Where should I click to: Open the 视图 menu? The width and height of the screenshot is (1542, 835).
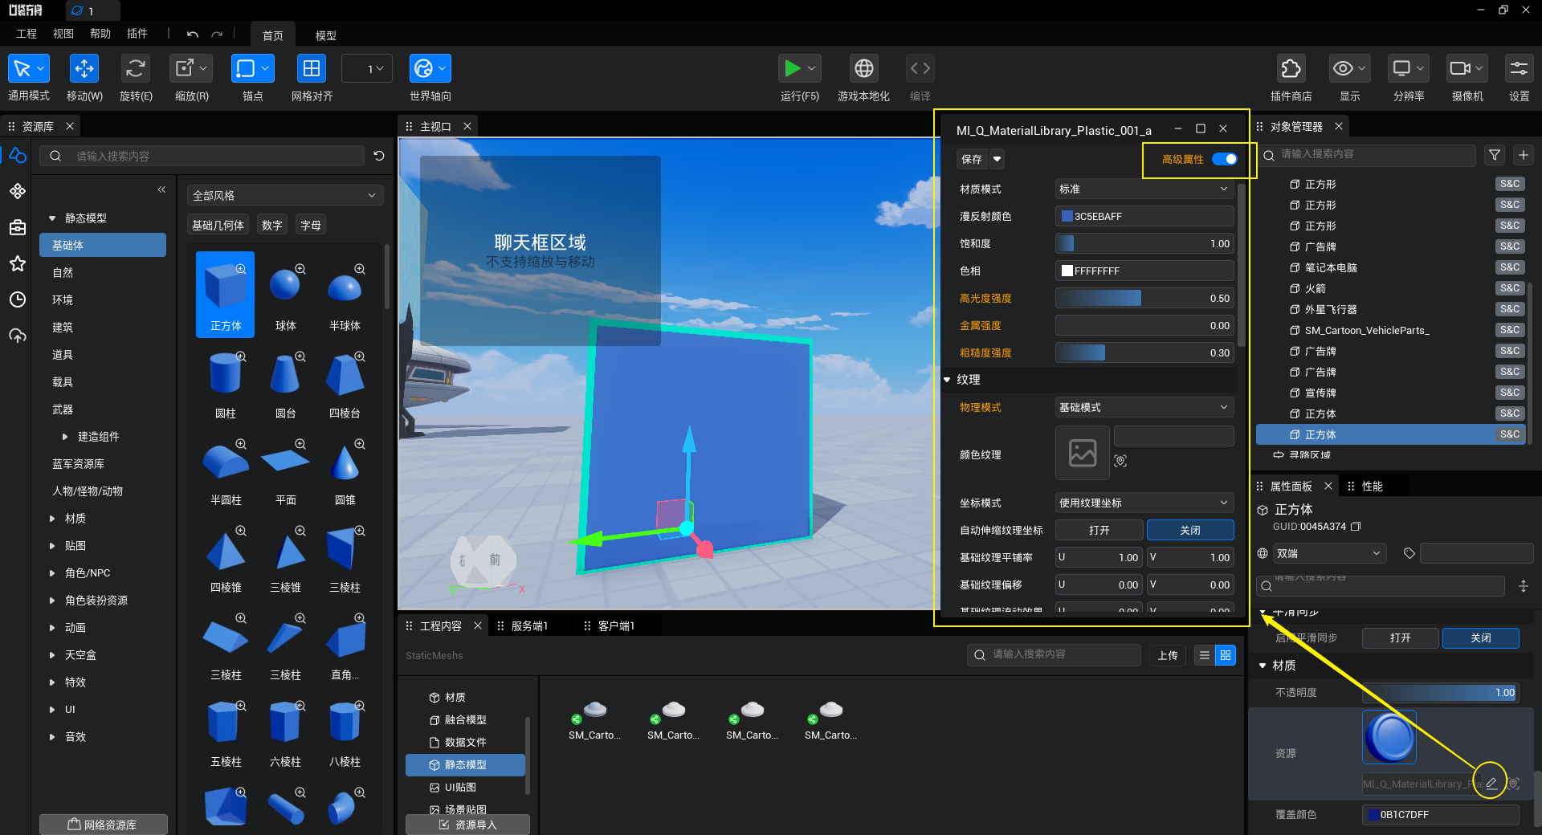tap(63, 34)
